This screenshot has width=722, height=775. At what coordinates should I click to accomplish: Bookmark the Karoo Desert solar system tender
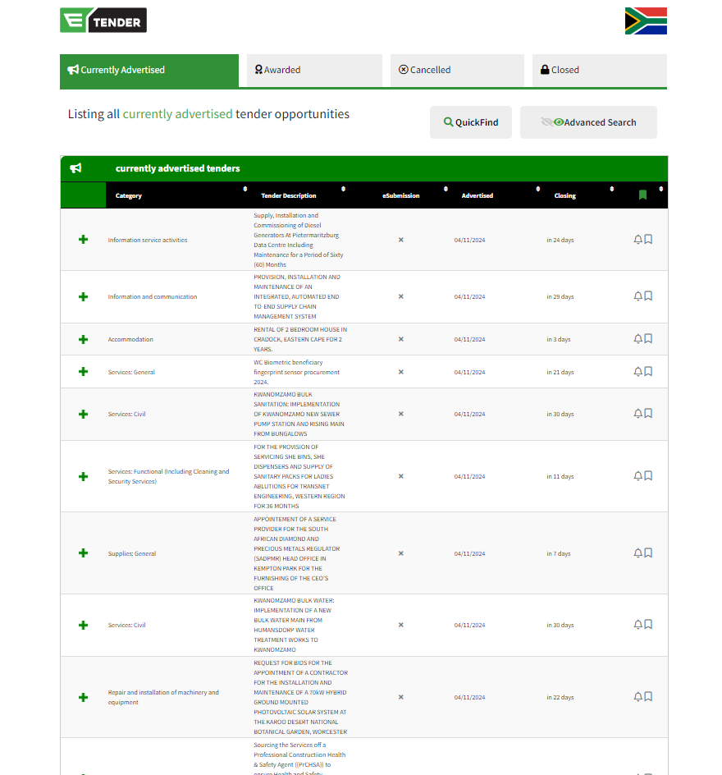point(648,697)
